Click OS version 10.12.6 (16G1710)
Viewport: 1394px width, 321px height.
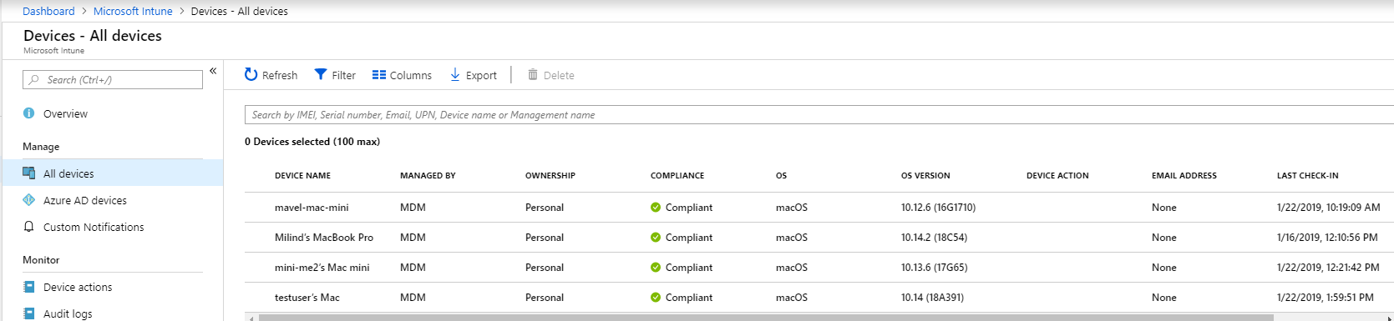[938, 208]
